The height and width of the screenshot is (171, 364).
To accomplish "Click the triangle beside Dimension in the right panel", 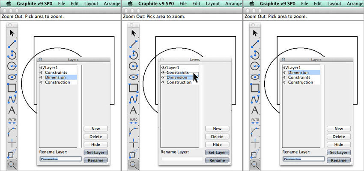I will [x=284, y=72].
